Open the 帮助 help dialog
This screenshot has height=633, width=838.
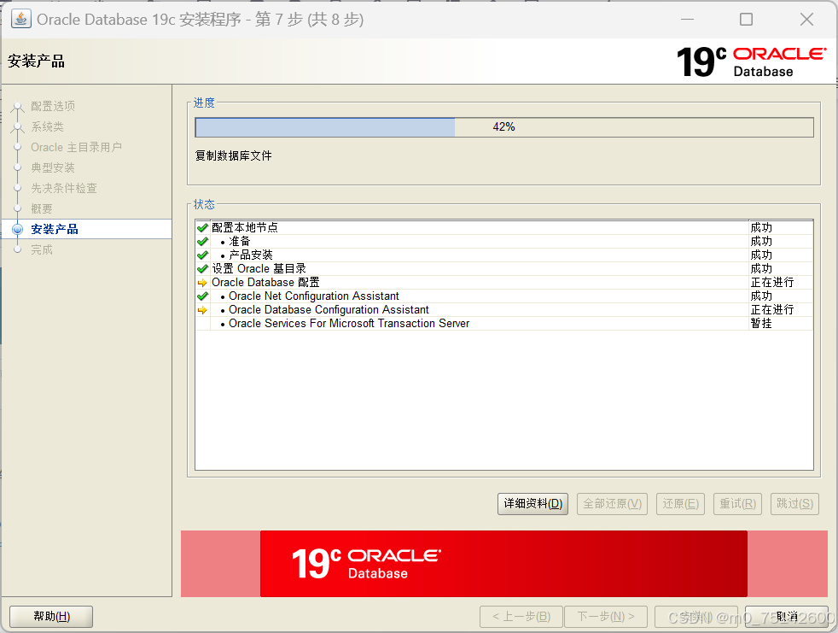pos(50,616)
